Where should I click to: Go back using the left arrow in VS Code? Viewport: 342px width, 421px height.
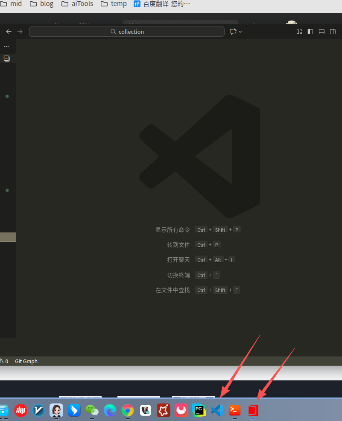coord(9,32)
